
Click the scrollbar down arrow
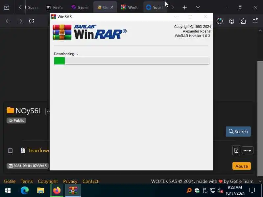(x=260, y=181)
